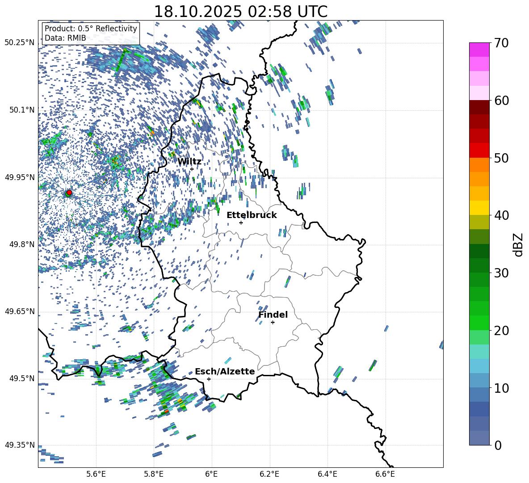Viewport: 529px width, 483px height.
Task: Click the 6.4°E longitude label
Action: [327, 474]
